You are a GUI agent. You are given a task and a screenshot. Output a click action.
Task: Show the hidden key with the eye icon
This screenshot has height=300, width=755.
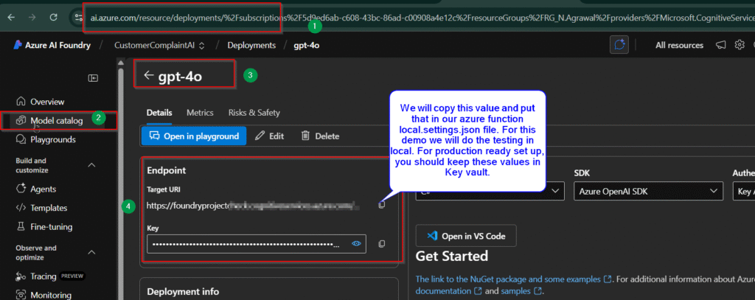[x=356, y=244]
